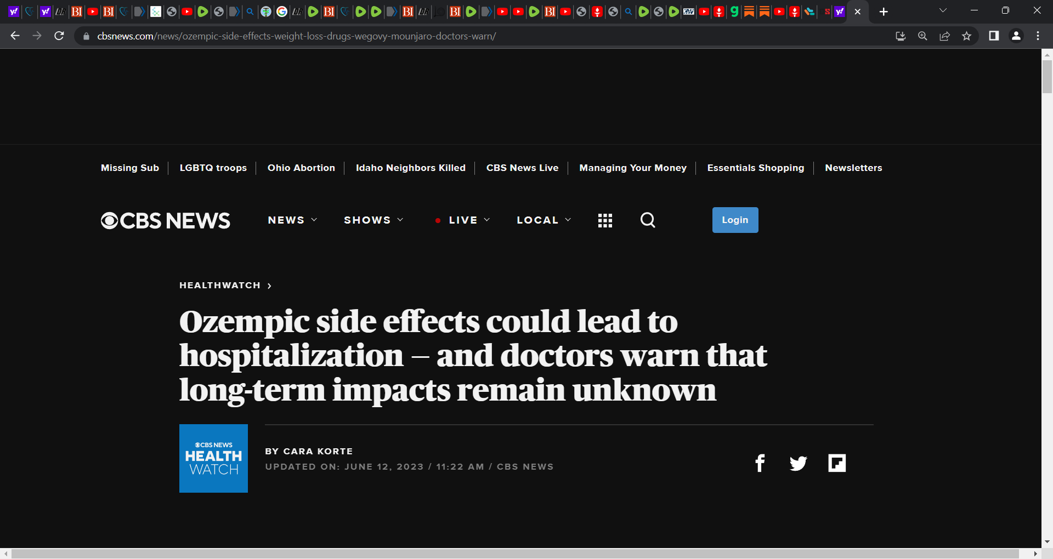
Task: Open the Idaho Neighbors Killed link
Action: click(x=411, y=168)
